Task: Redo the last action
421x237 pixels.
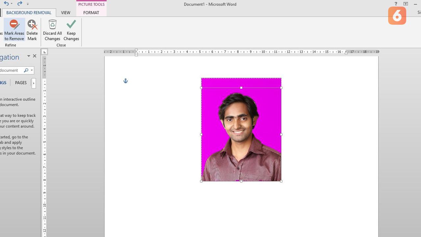Action: (19, 4)
